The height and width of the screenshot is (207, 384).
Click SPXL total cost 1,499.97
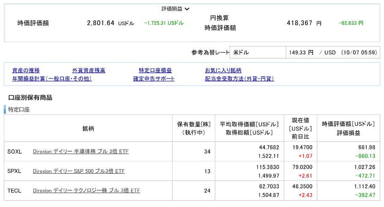click(269, 176)
